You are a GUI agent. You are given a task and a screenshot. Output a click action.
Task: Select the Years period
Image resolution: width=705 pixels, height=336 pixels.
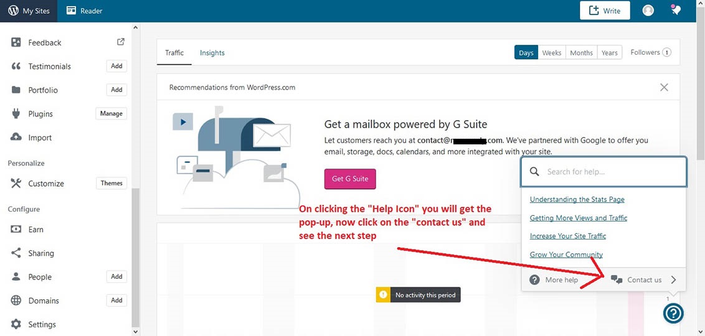[x=610, y=52]
